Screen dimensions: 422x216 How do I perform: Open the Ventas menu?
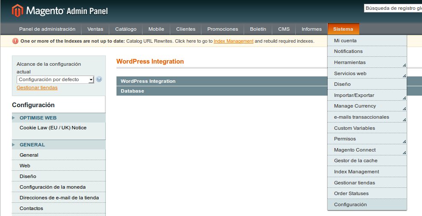coord(95,29)
